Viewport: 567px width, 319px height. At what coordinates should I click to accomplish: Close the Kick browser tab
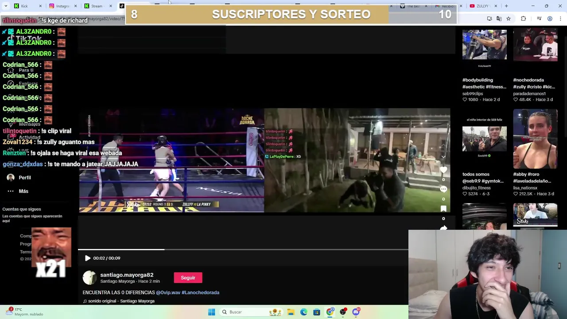point(40,6)
